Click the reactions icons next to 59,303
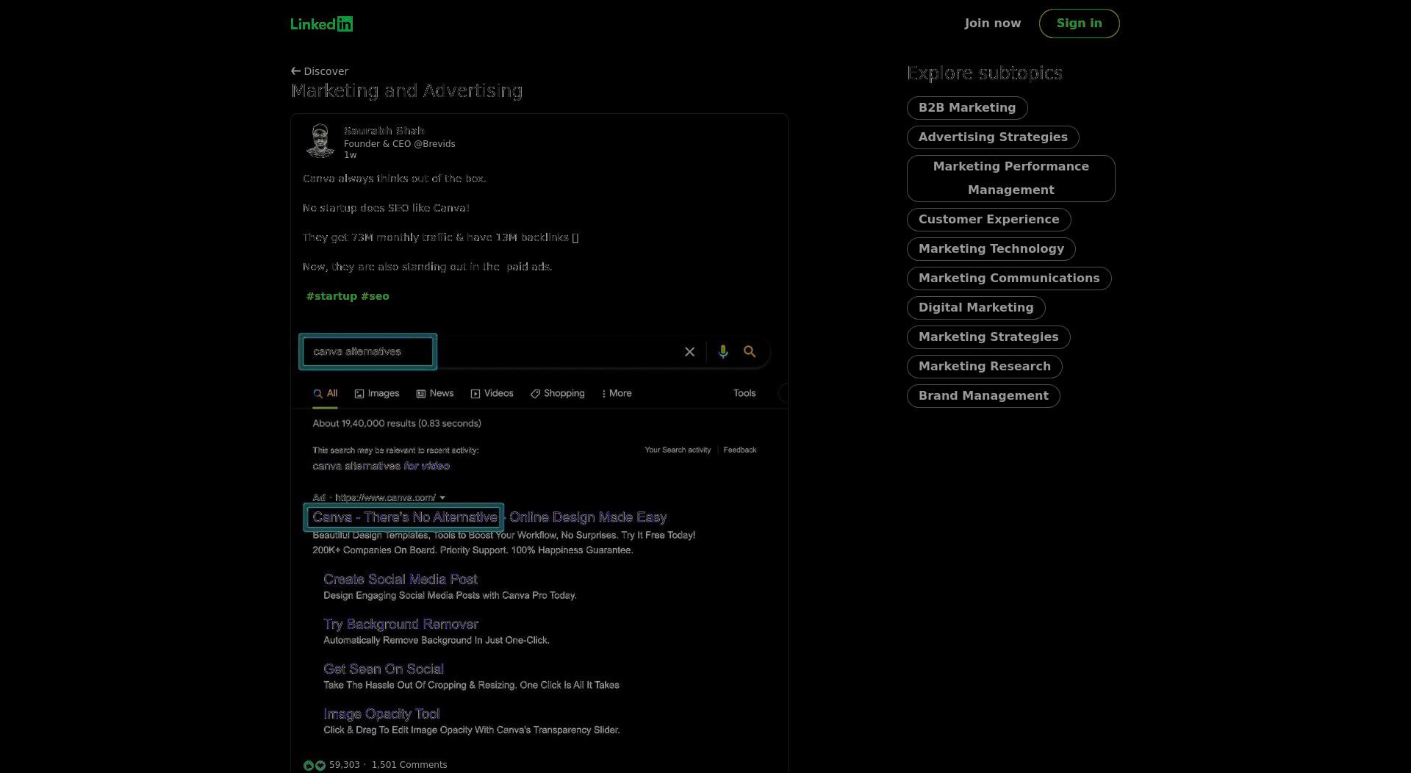1411x773 pixels. pos(315,766)
